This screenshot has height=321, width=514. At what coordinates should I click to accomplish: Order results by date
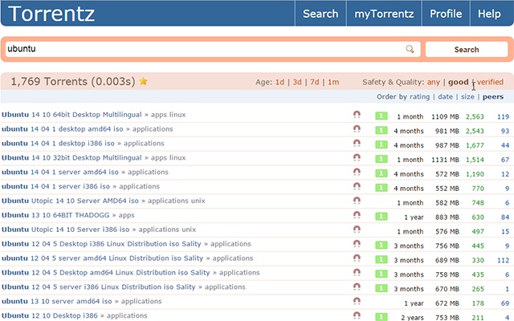[445, 96]
